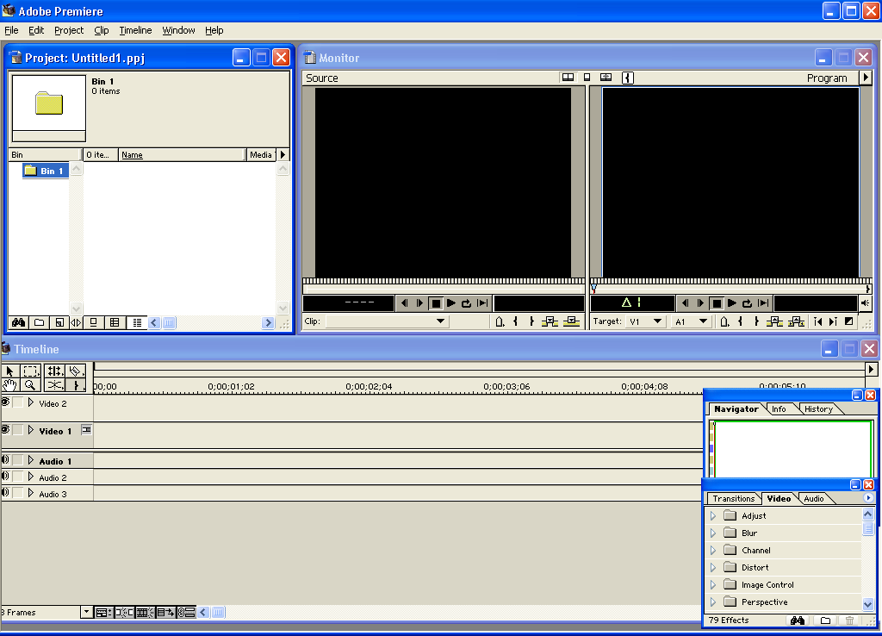
Task: Expand the Video 1 track
Action: pyautogui.click(x=31, y=430)
